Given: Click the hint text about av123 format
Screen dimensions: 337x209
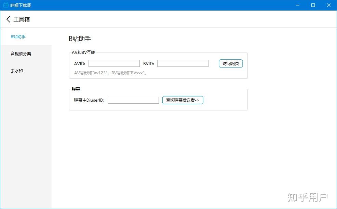Looking at the screenshot, I should pyautogui.click(x=110, y=73).
